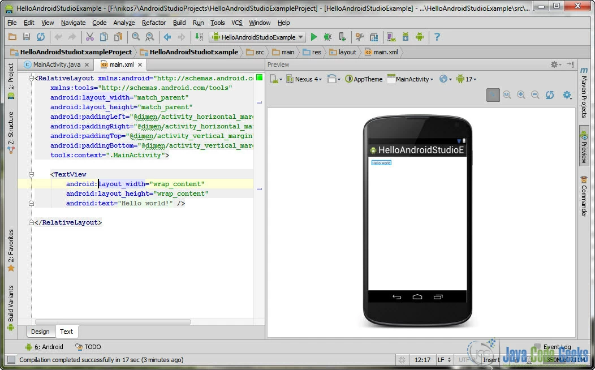Click the editor horizontal scrollbar

coord(113,322)
